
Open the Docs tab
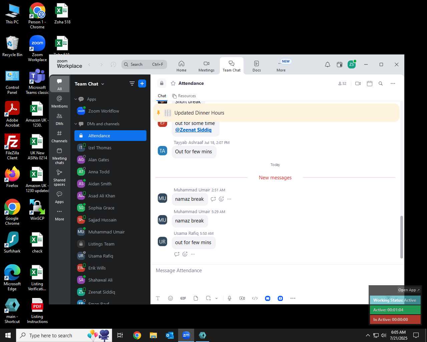coord(257,66)
